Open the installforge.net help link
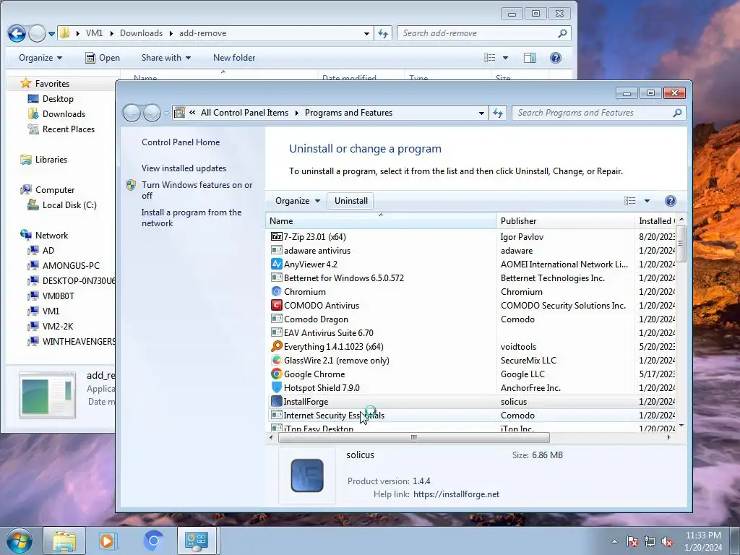This screenshot has width=740, height=555. click(457, 494)
